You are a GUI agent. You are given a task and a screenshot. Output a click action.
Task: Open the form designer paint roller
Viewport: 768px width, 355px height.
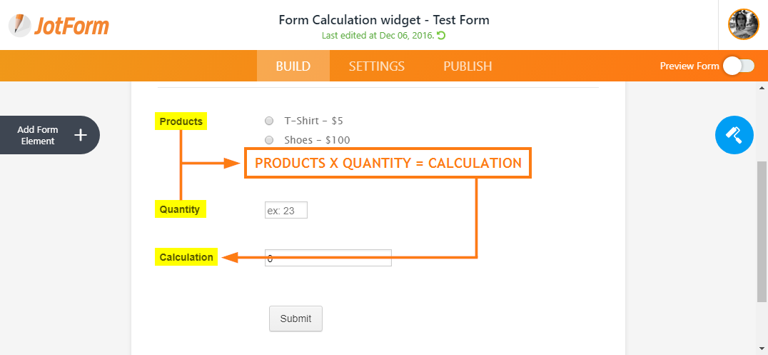point(734,134)
